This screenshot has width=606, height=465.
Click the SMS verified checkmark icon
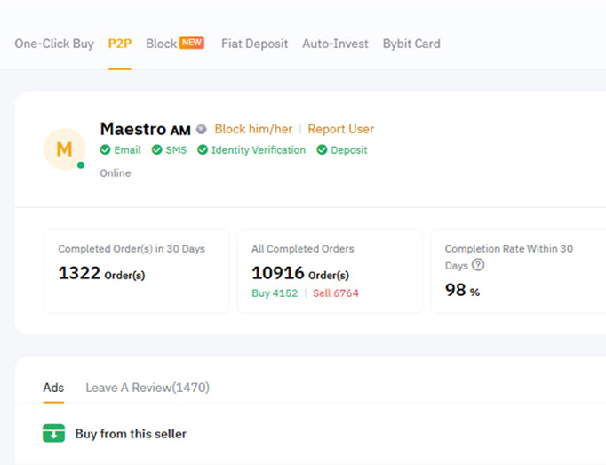coord(157,149)
